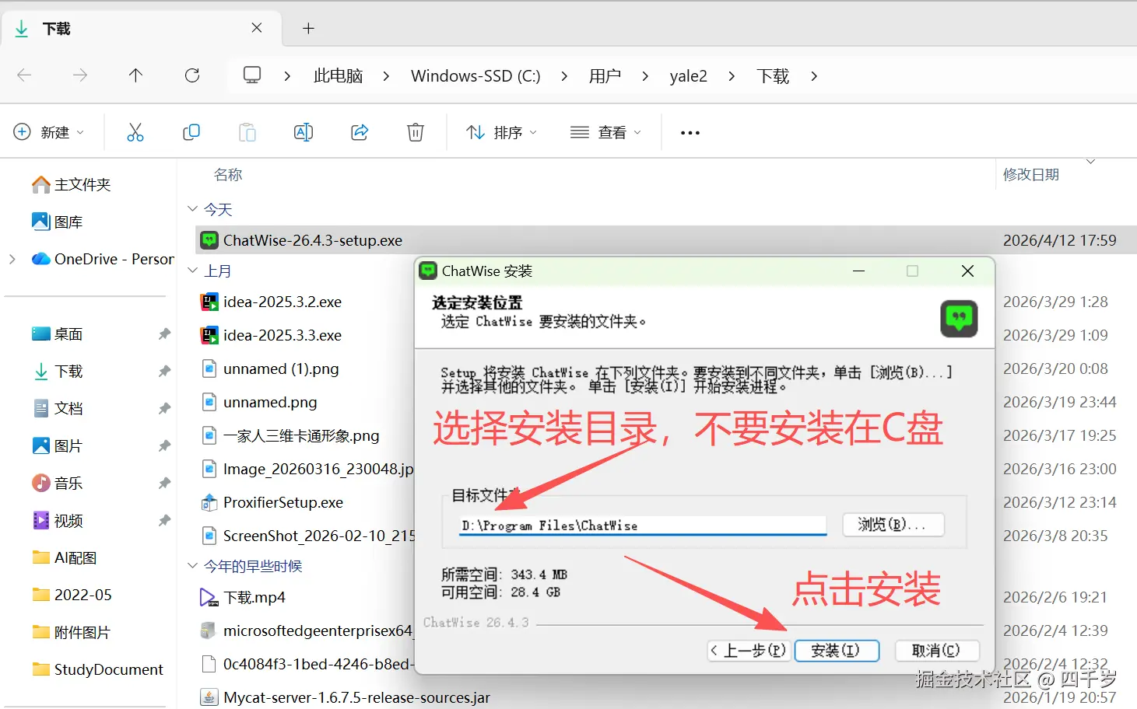The width and height of the screenshot is (1137, 709).
Task: Select the idea-2025.3.3.exe file icon
Action: (209, 335)
